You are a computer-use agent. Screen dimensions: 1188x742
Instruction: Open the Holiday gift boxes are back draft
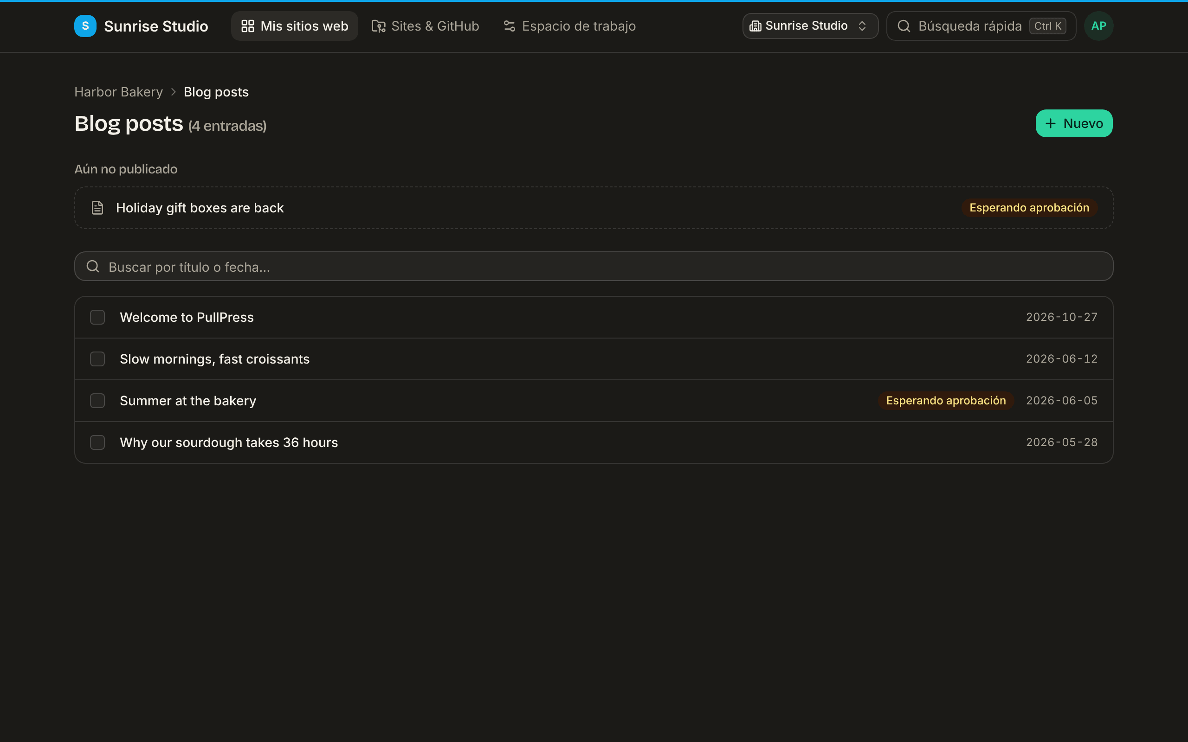(x=594, y=208)
